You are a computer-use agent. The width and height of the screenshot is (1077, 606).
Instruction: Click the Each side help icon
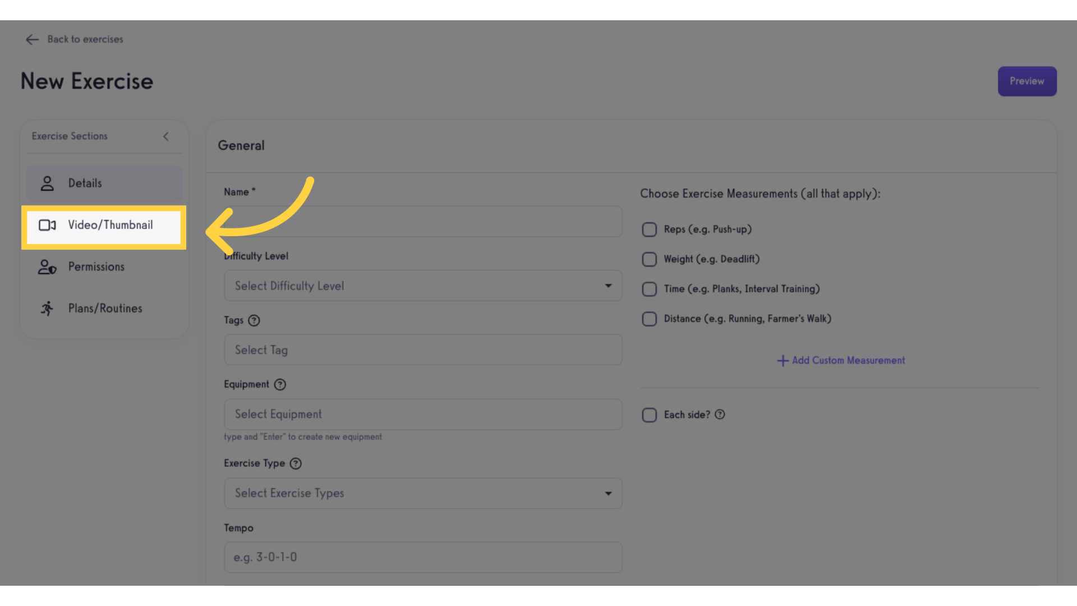[720, 415]
